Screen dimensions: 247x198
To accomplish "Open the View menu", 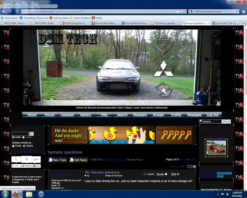I will click(x=15, y=6).
